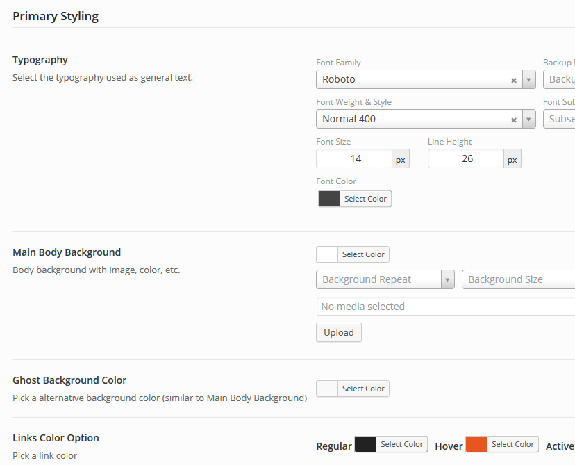Click the black Regular link color swatch
This screenshot has width=575, height=465.
pos(365,444)
